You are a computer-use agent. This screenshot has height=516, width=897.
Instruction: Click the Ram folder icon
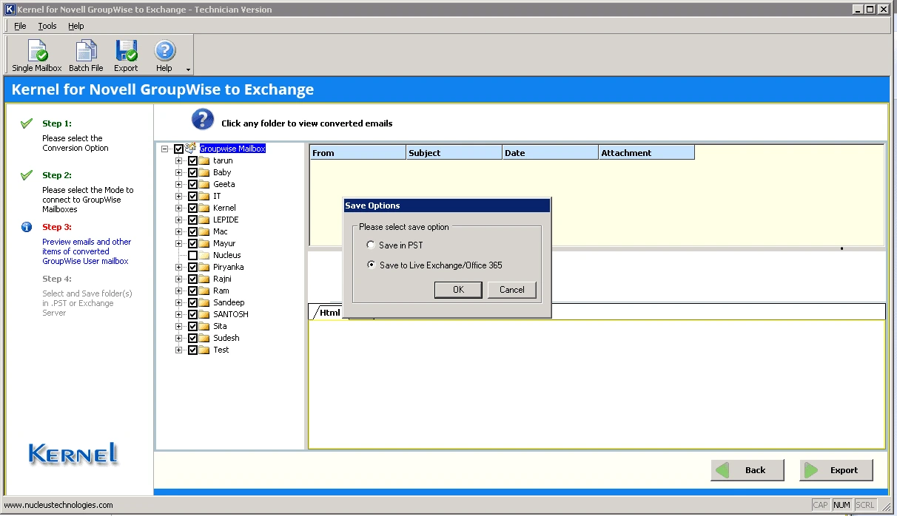204,291
